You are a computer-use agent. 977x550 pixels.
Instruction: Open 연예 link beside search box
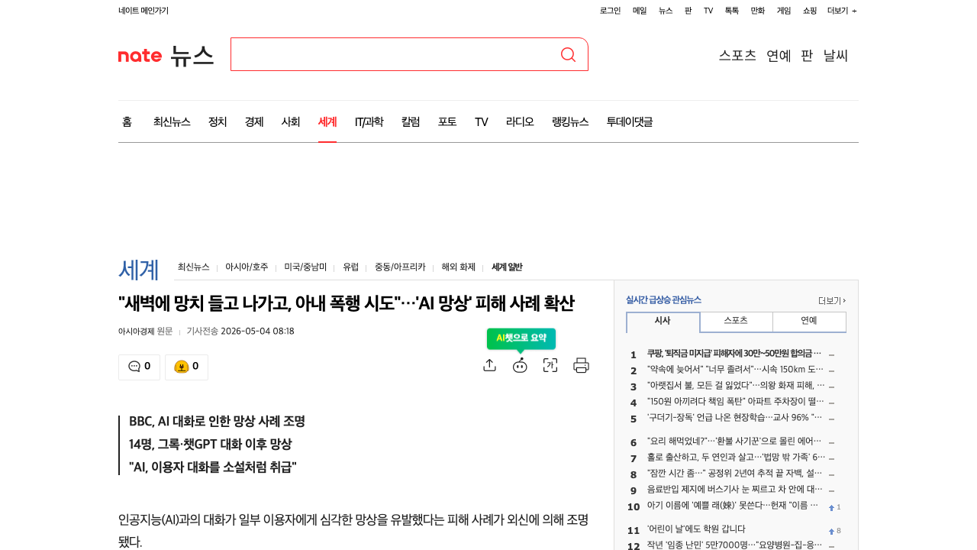[779, 55]
